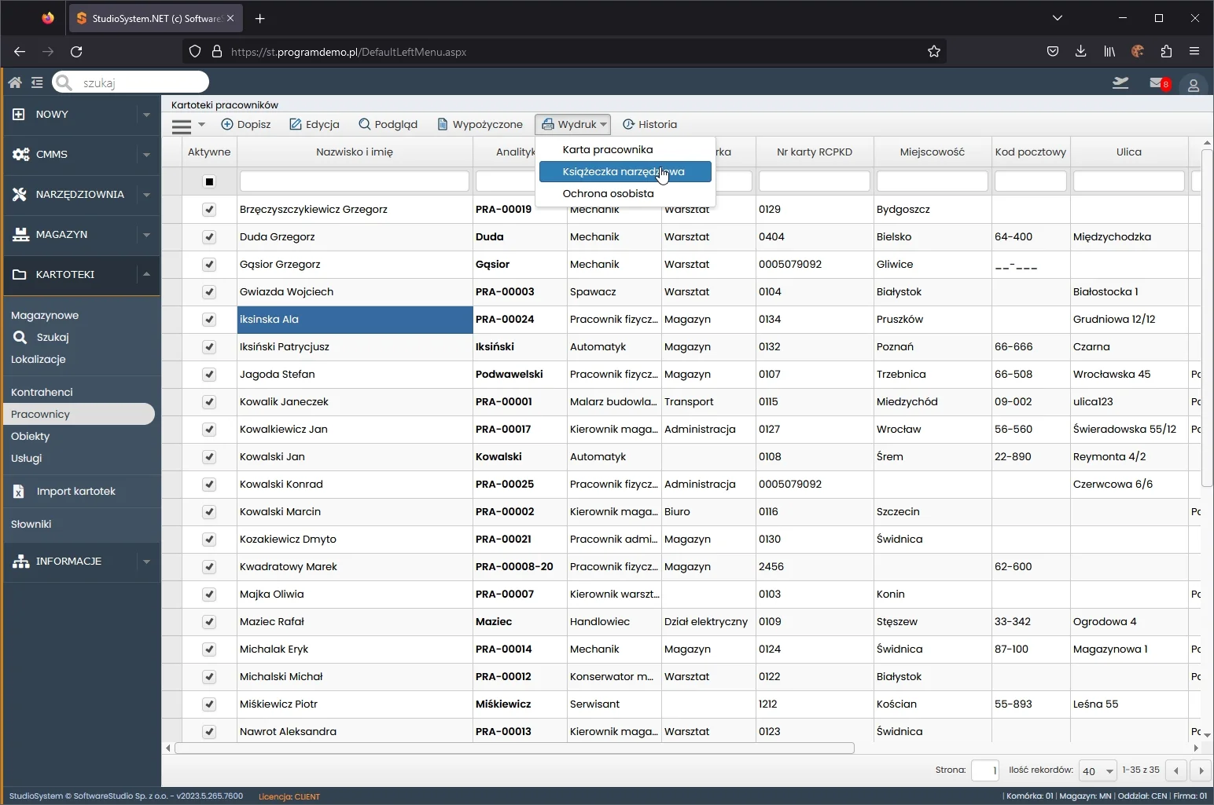Image resolution: width=1214 pixels, height=805 pixels.
Task: Open the mail notifications icon
Action: [x=1157, y=83]
